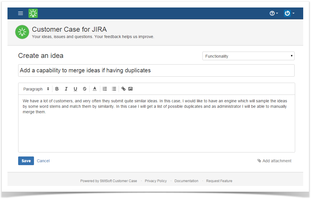Toggle underline formatting
The image size is (313, 200).
point(75,89)
